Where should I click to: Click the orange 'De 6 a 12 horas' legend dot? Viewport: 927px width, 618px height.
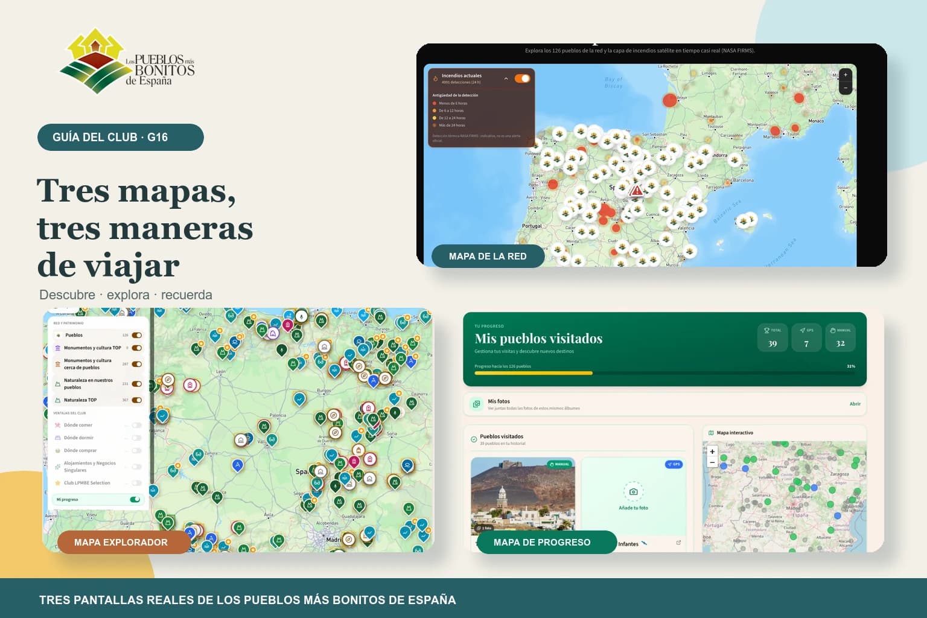(435, 110)
